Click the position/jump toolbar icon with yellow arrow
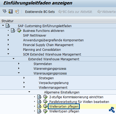116x114 pixels. pos(11,12)
